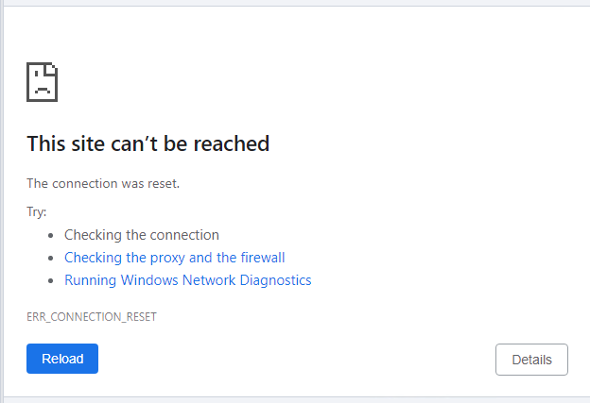This screenshot has height=403, width=590.
Task: Open the Details button
Action: (x=531, y=360)
